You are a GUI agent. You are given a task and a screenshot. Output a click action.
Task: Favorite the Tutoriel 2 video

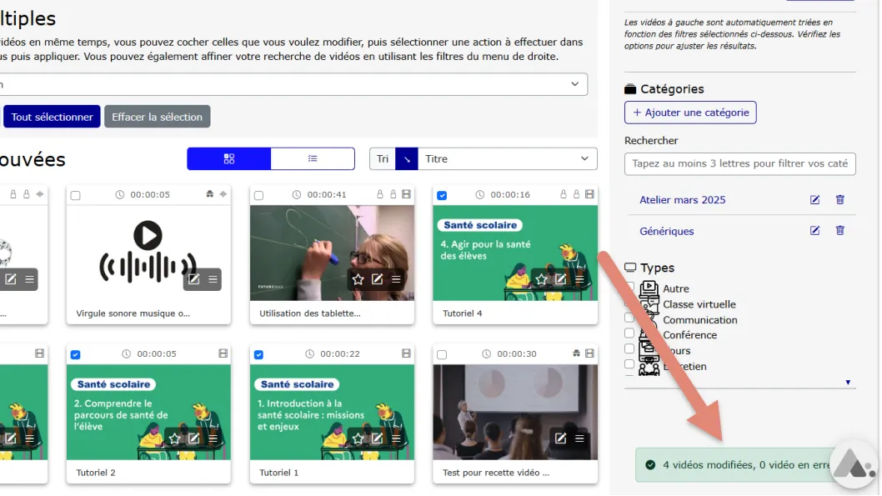[x=174, y=438]
